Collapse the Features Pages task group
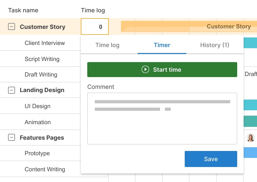Viewport: 257px width, 182px height. coord(12,138)
